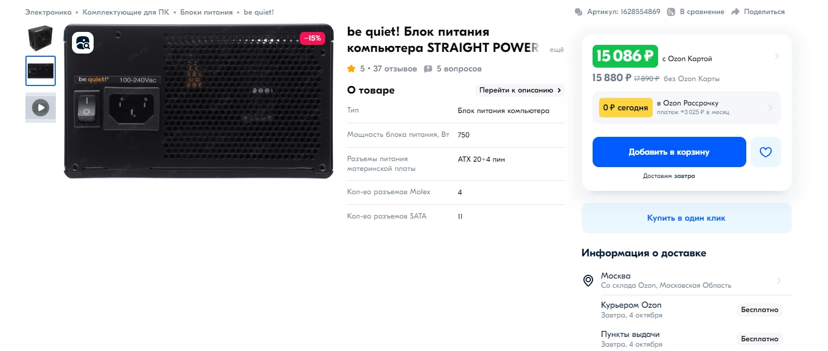Select the first product thumbnail image
The width and height of the screenshot is (828, 351).
click(41, 37)
